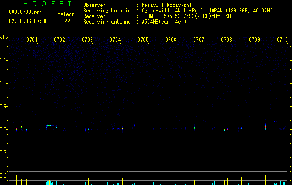Click the 0.8 frequency axis label
292x185 pixels.
point(3,129)
